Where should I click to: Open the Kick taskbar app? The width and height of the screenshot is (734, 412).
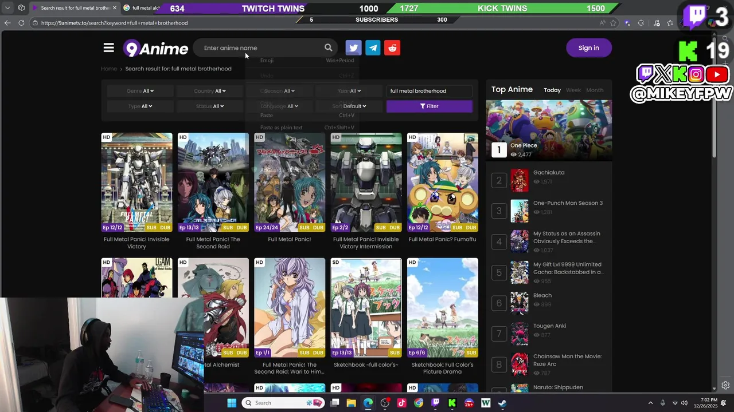452,403
